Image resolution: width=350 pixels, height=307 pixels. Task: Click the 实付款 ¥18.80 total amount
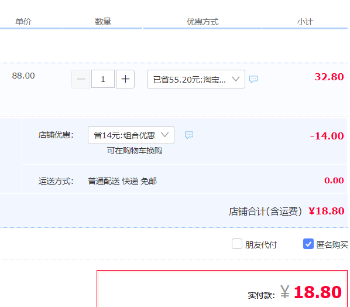311,292
